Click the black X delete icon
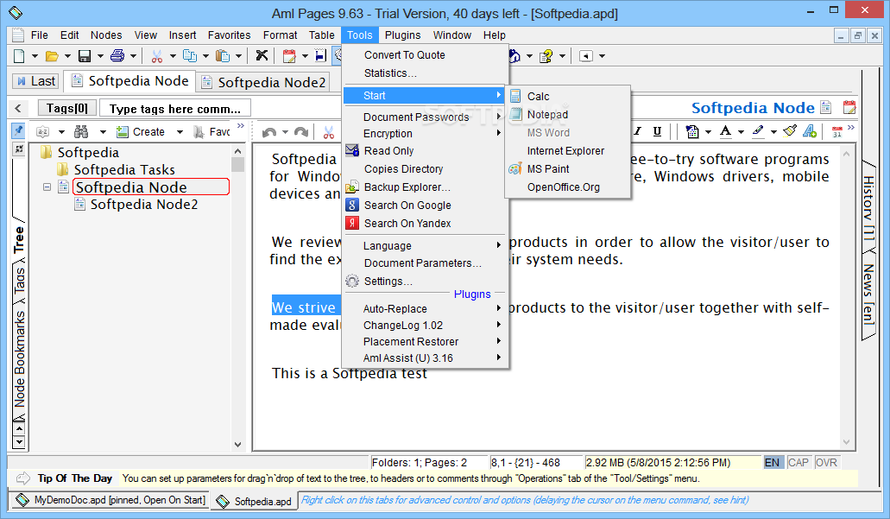The image size is (890, 519). 261,55
